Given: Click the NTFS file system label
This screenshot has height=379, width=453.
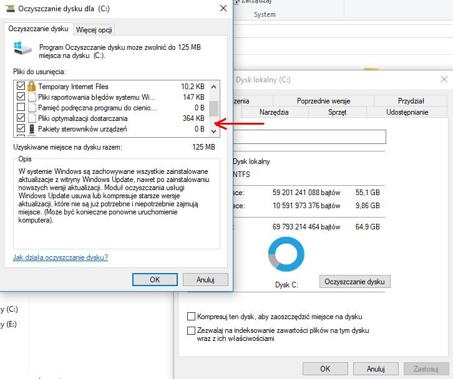Looking at the screenshot, I should tap(241, 175).
